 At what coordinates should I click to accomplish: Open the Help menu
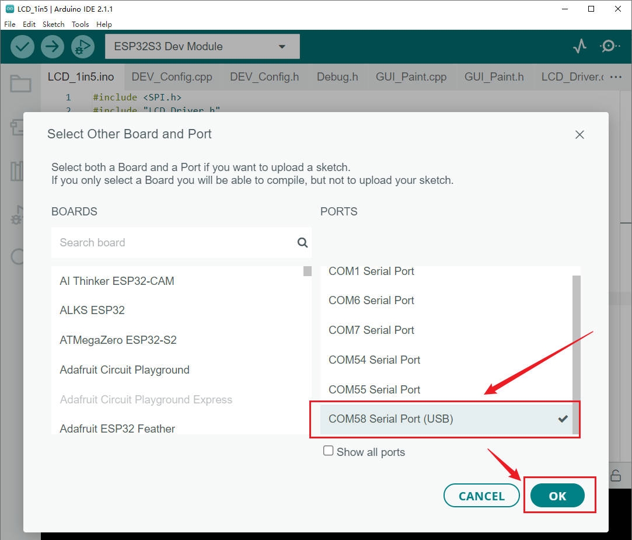[104, 24]
